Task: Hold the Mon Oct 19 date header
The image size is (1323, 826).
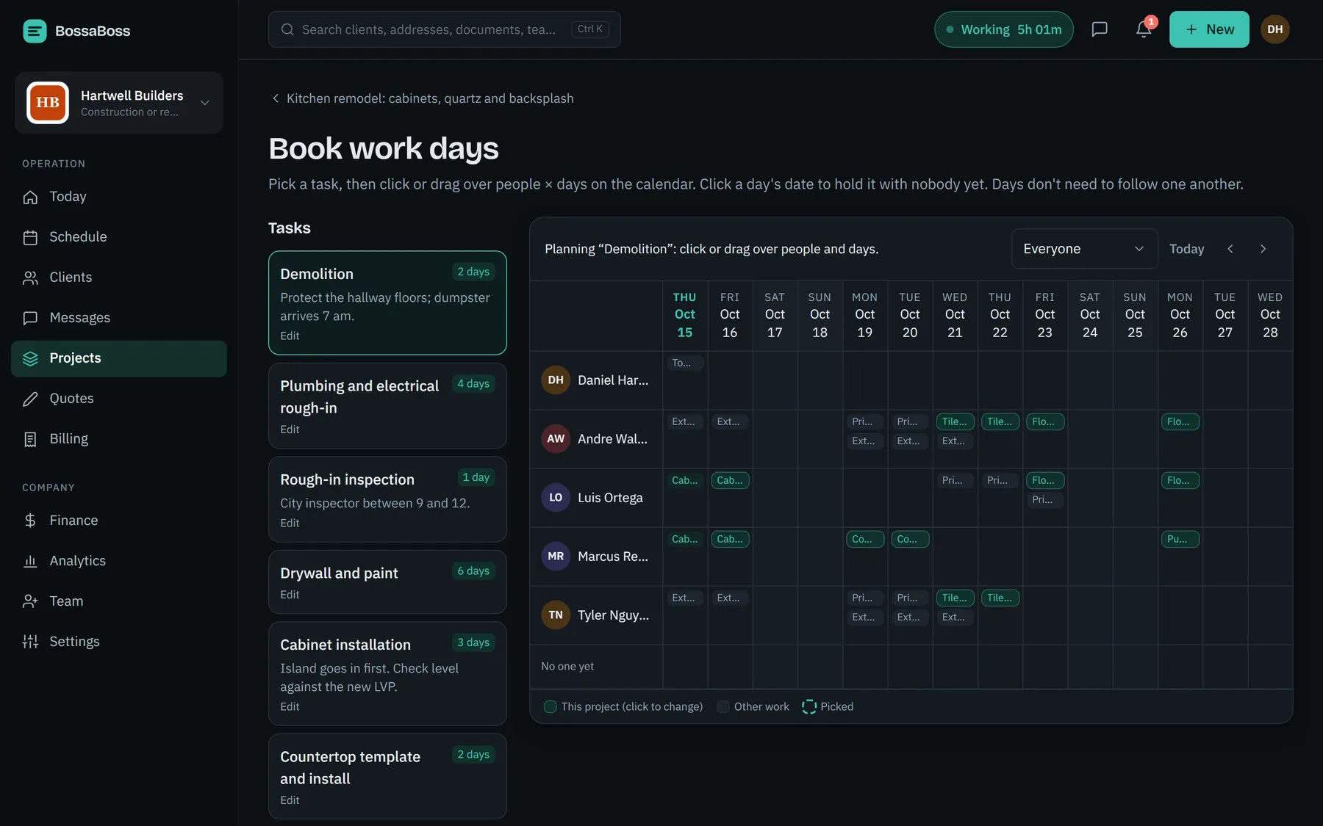Action: (865, 315)
